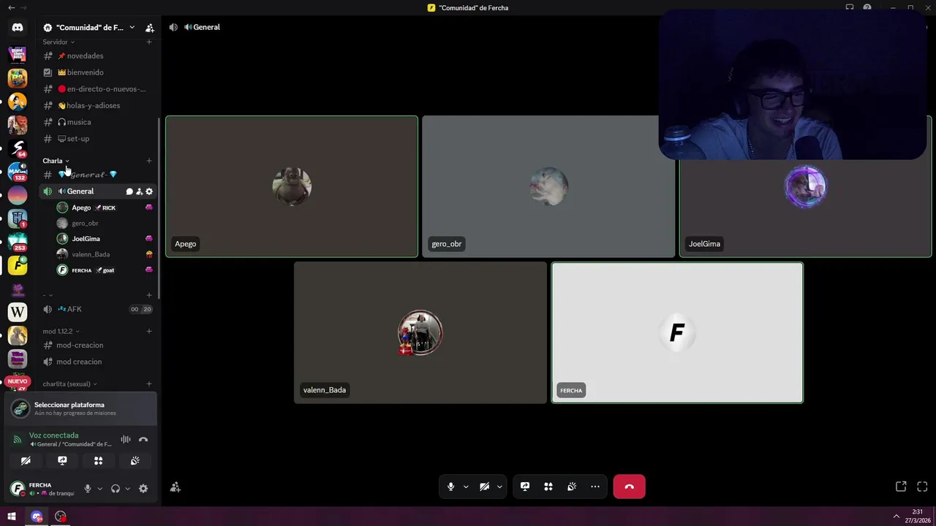
Task: Share your screen in call toolbar
Action: point(525,487)
